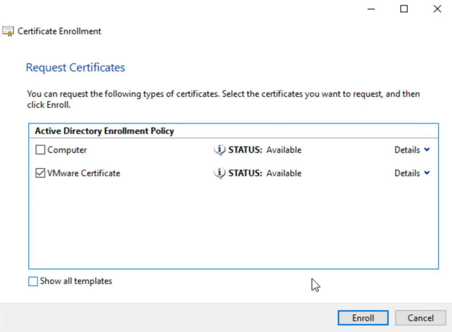Uncheck the VMware Certificate checkbox

(41, 174)
